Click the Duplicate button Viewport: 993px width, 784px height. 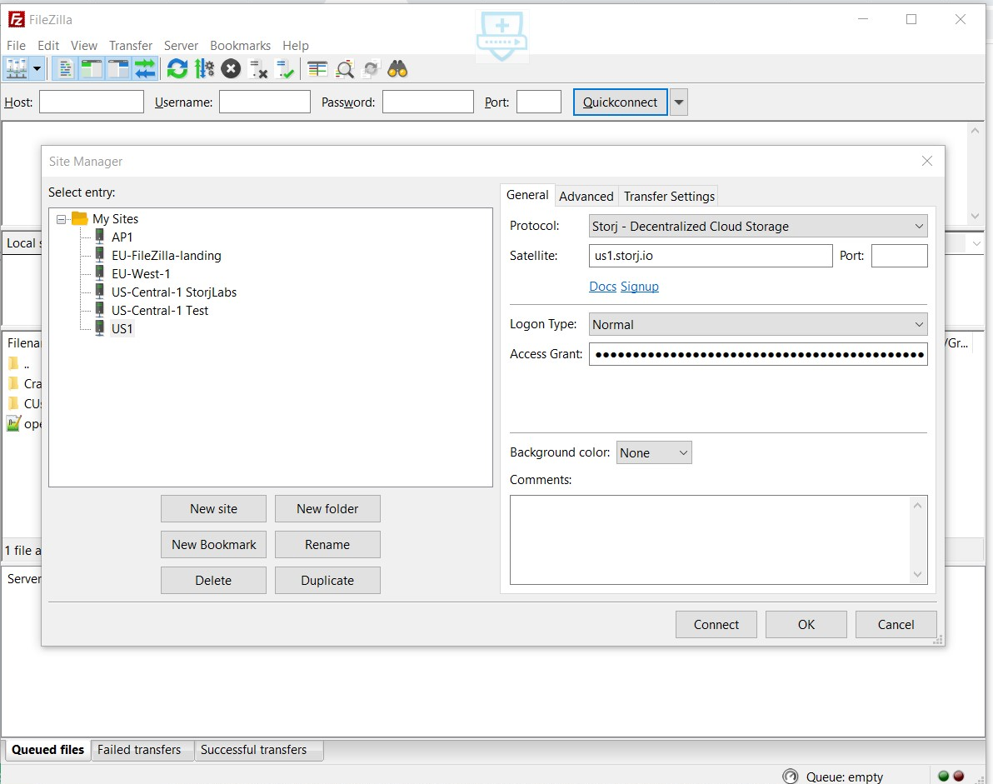coord(327,581)
